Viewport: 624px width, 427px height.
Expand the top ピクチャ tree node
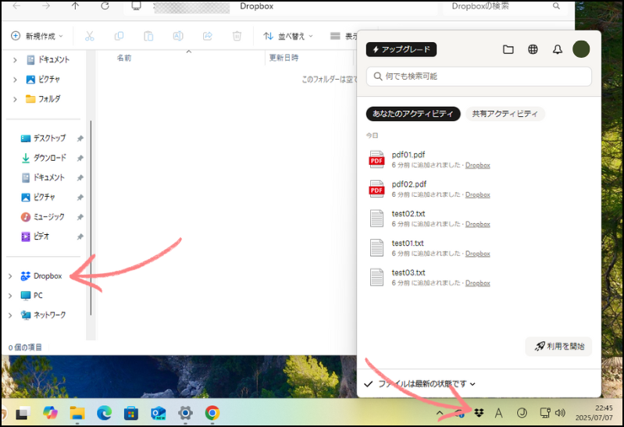pyautogui.click(x=15, y=80)
